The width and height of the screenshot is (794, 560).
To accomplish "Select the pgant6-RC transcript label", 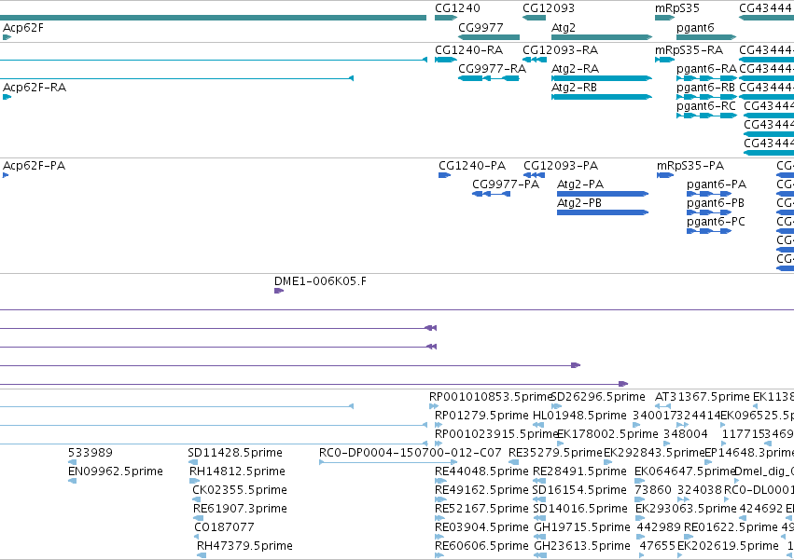I will click(706, 106).
